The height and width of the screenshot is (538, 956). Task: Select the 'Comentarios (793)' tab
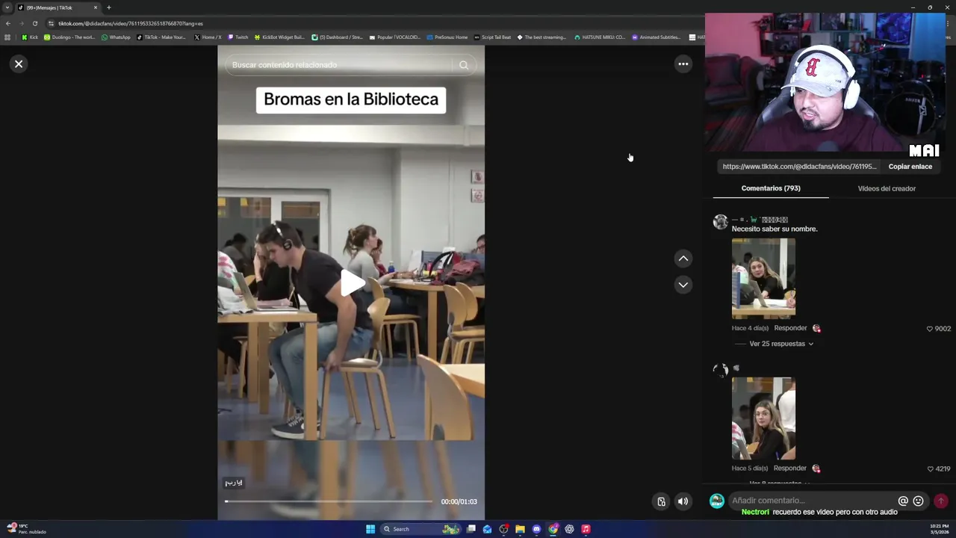tap(771, 188)
